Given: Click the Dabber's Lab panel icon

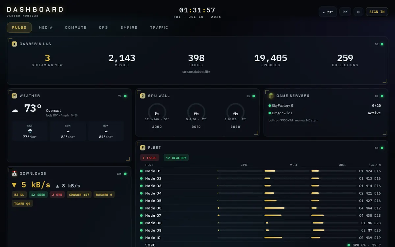Looking at the screenshot, I should point(14,44).
